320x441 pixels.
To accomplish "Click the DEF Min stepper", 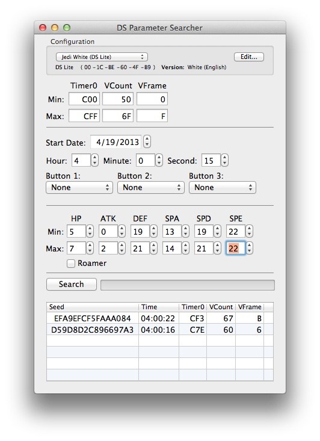I will 153,232.
